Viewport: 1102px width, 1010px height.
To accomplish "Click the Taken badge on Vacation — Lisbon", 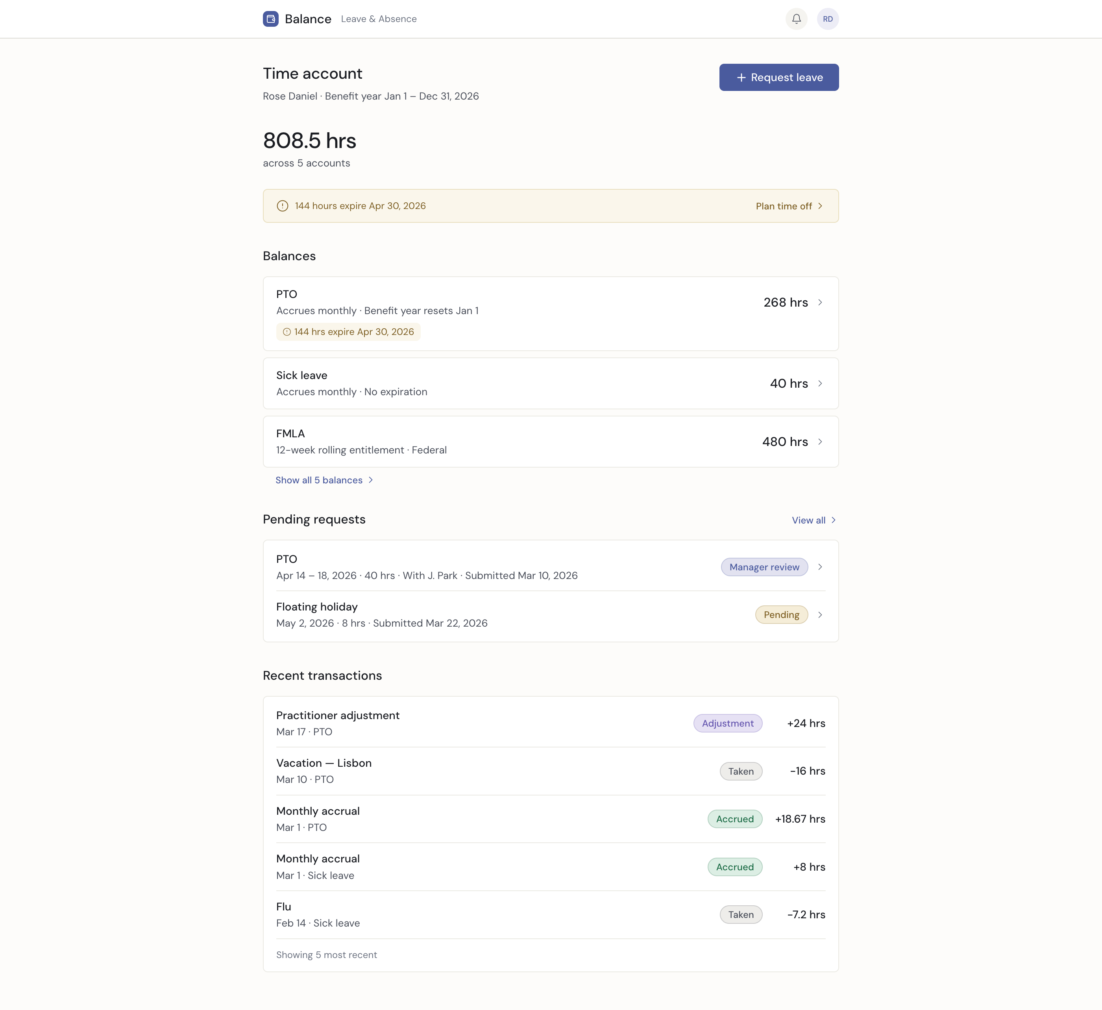I will [x=741, y=771].
